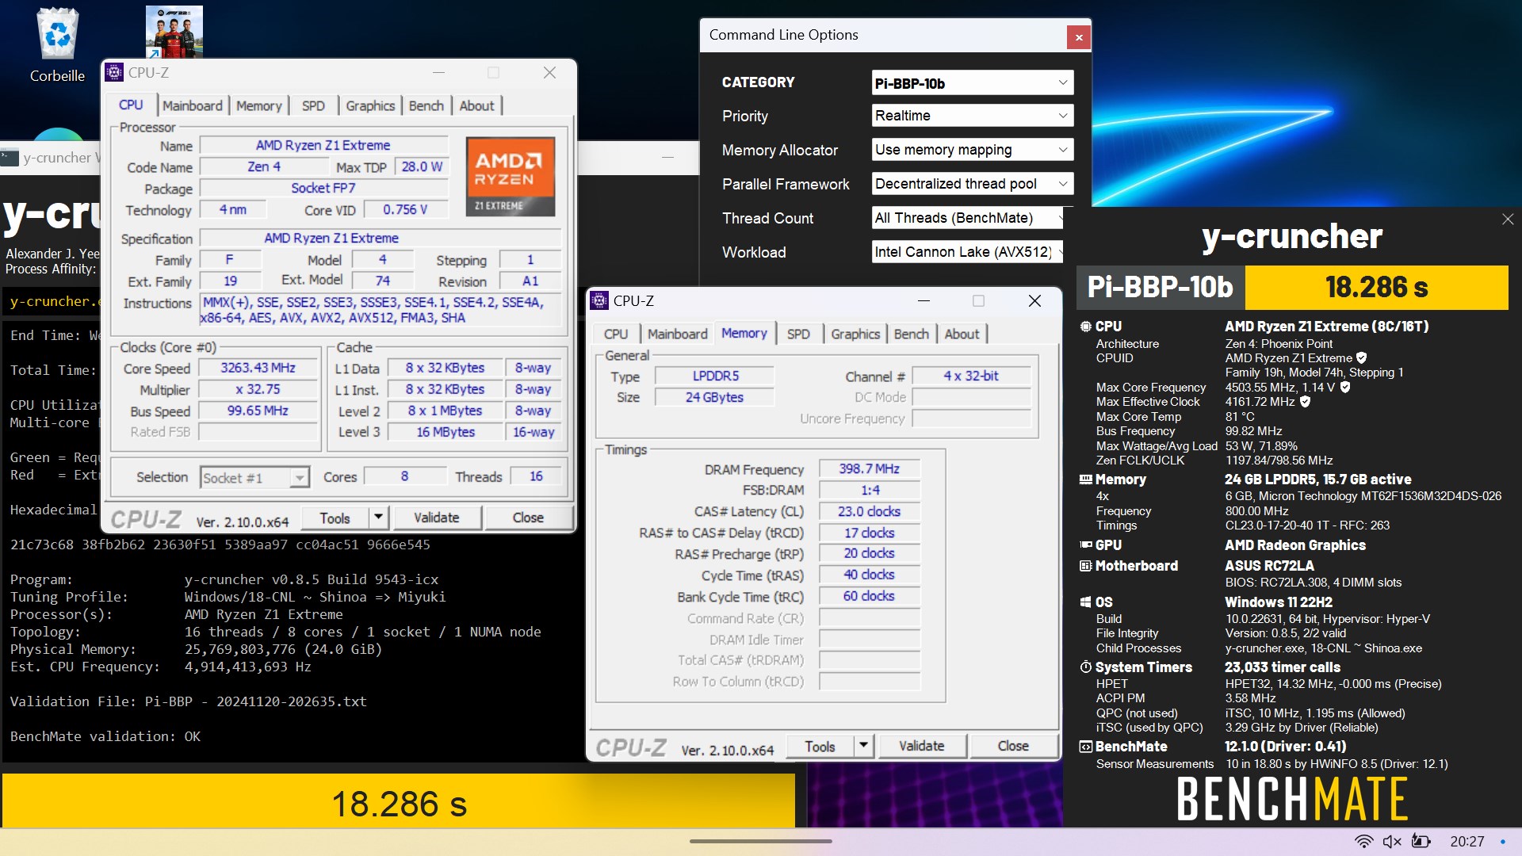Switch to Mainboard tab in CPU-Z CPU window
This screenshot has height=856, width=1522.
[193, 106]
